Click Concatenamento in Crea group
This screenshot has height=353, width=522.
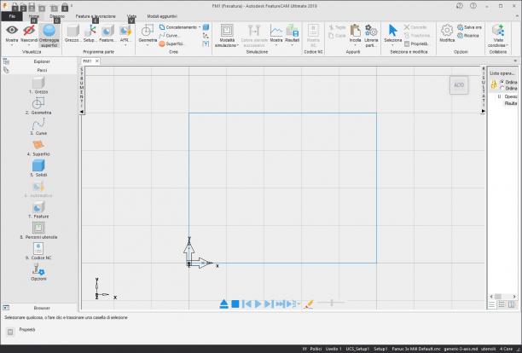(x=180, y=27)
